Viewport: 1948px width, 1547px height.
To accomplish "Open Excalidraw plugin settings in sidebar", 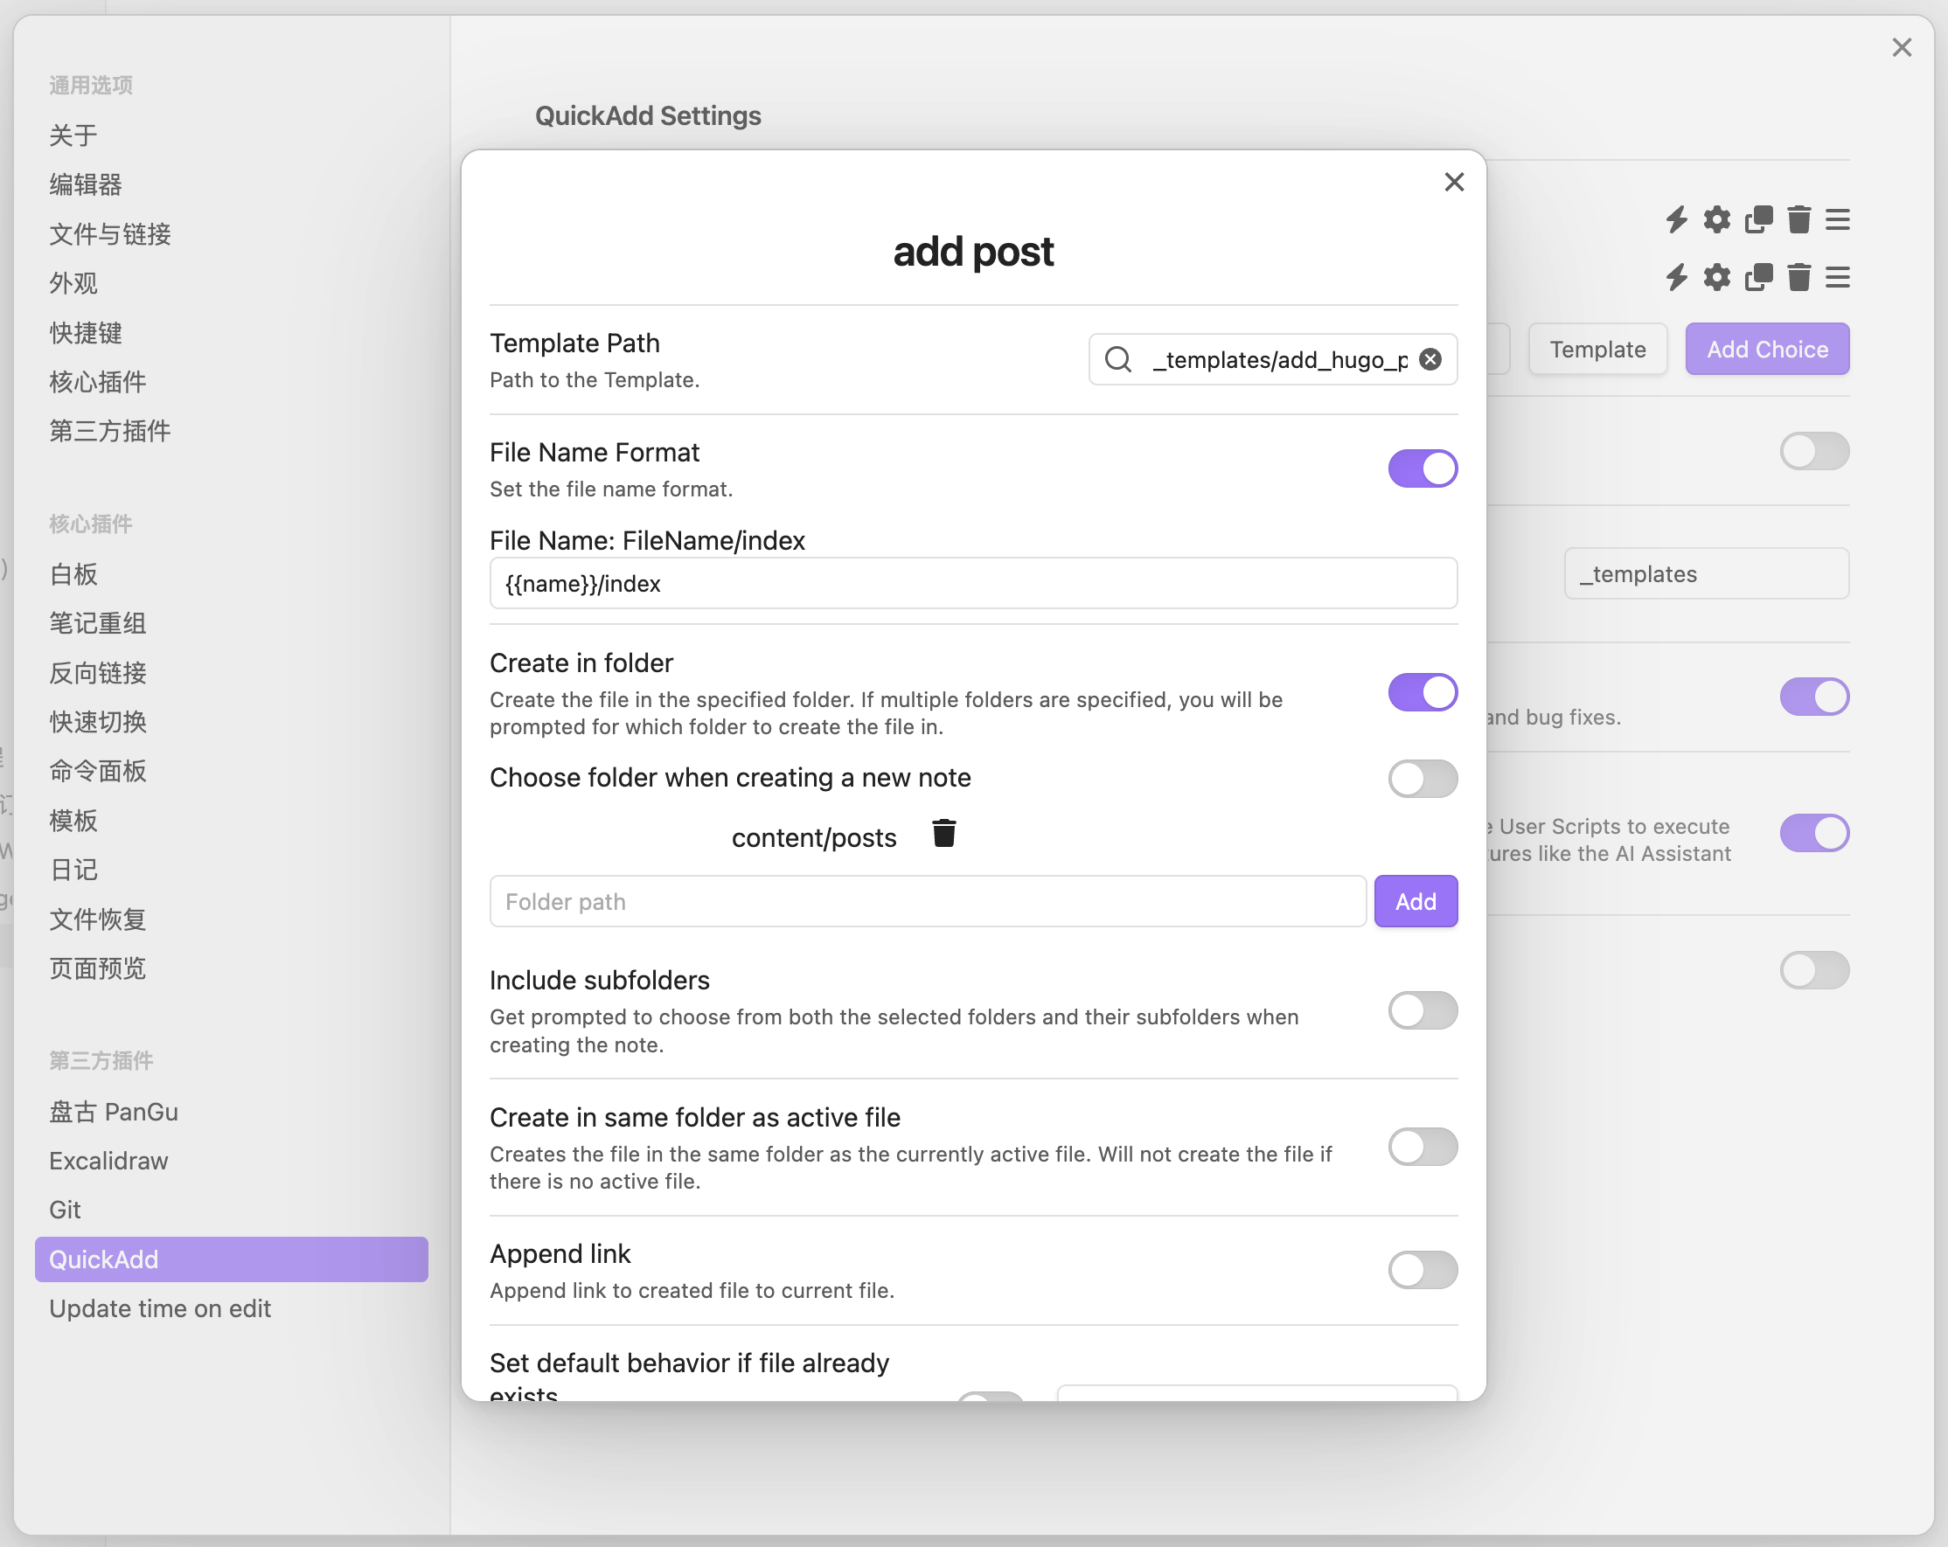I will point(108,1161).
